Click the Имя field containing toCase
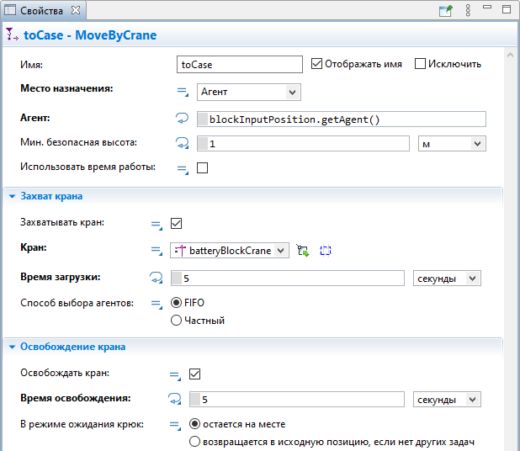 240,64
